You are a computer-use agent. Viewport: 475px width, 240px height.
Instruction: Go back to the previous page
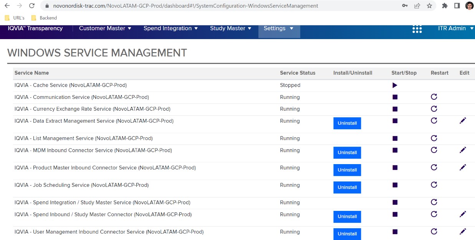[7, 6]
